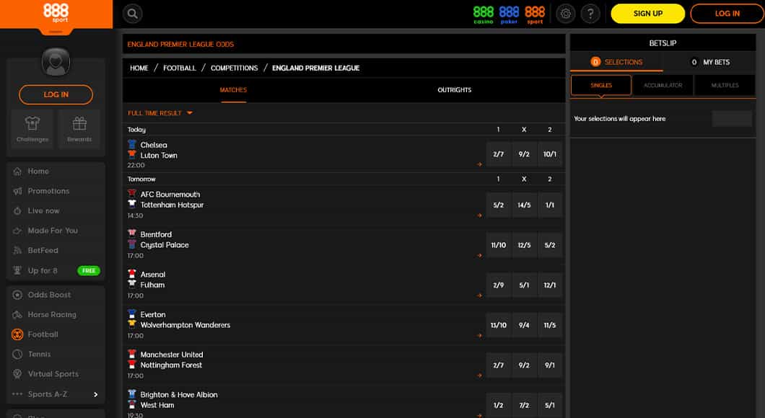Screen dimensions: 765x418
Task: Open betslip Selections tab
Action: pos(616,62)
